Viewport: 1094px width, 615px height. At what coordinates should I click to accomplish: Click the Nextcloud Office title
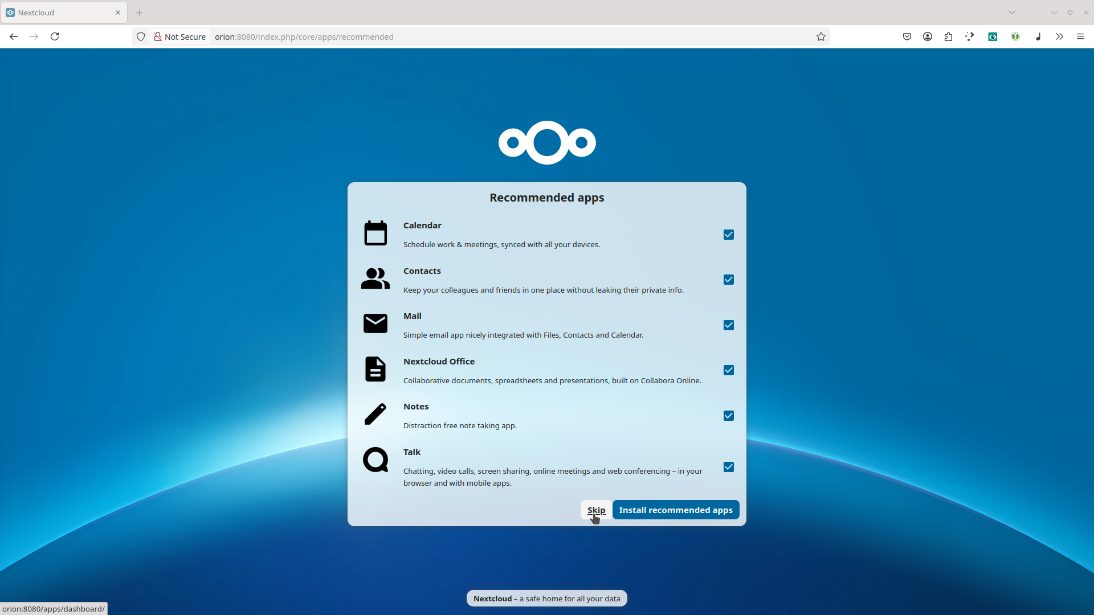click(x=439, y=362)
